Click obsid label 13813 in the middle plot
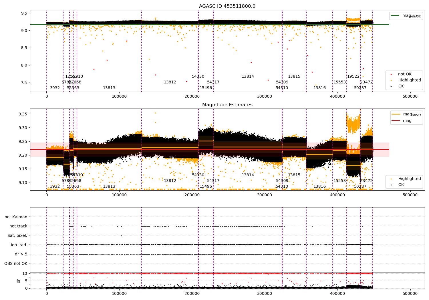The image size is (429, 300). coord(109,187)
